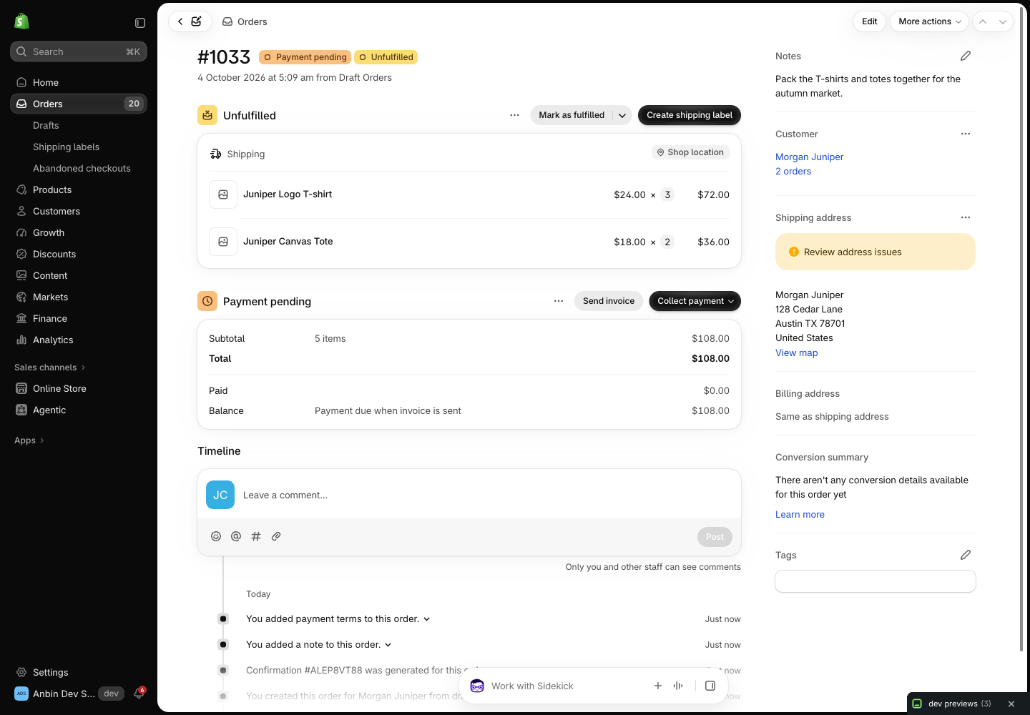Add a hashtag reference to the comment
This screenshot has width=1030, height=715.
pyautogui.click(x=256, y=536)
